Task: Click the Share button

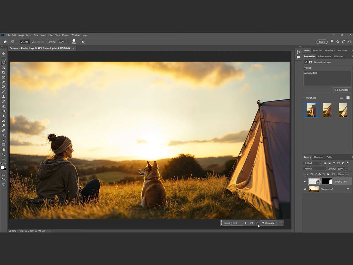Action: [x=322, y=42]
